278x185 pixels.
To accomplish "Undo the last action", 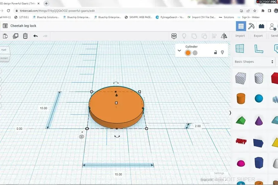I will [35, 36].
